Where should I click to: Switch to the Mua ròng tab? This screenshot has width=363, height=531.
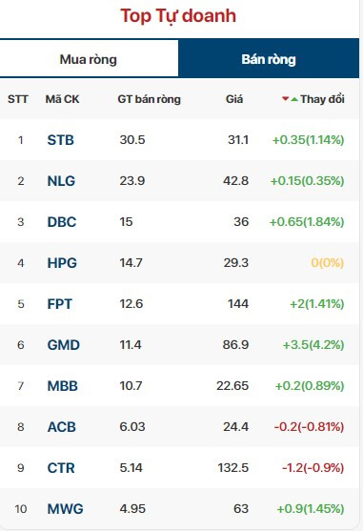[x=89, y=59]
